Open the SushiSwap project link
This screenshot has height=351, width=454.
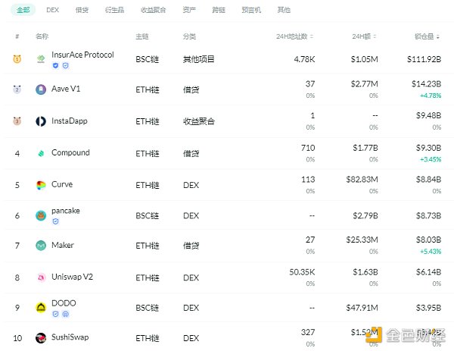coord(70,337)
